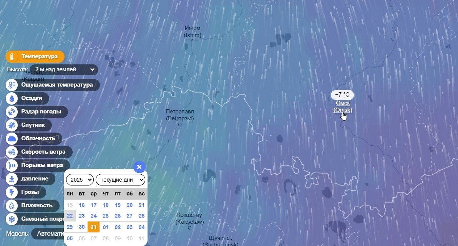The image size is (458, 246).
Task: Click the satellite layer icon
Action: click(x=12, y=125)
